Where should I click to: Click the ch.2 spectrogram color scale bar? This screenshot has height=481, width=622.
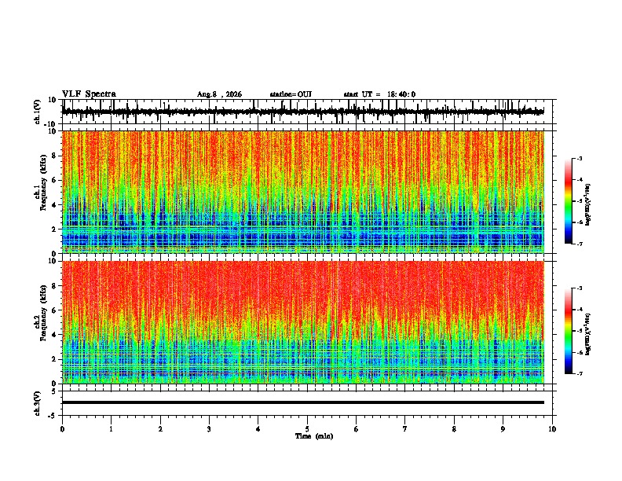click(x=569, y=331)
